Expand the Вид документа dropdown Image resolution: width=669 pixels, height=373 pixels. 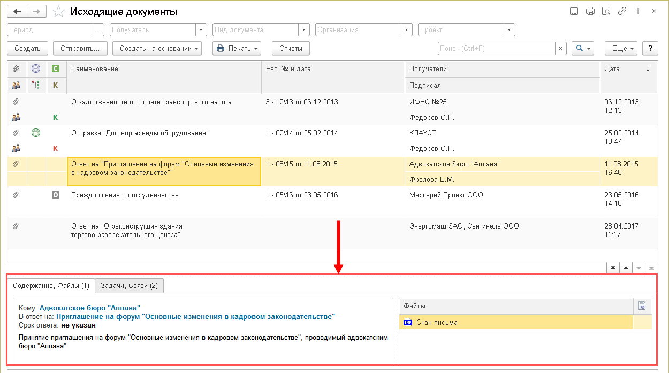coord(304,30)
